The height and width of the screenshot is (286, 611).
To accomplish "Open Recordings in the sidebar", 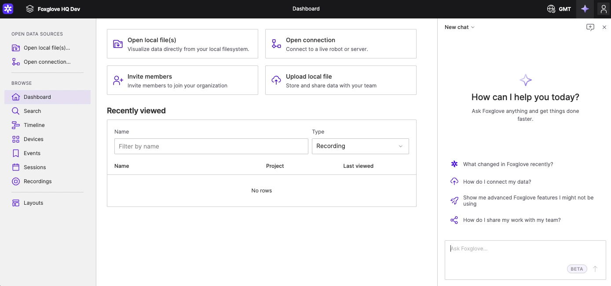I will point(48,181).
